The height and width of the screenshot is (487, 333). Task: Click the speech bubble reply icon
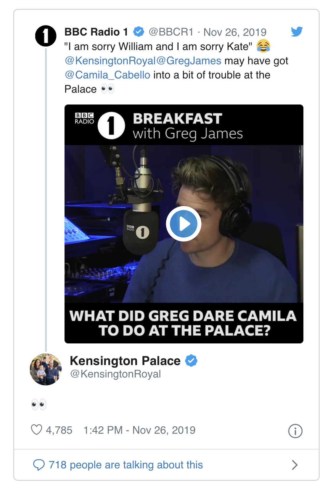39,465
